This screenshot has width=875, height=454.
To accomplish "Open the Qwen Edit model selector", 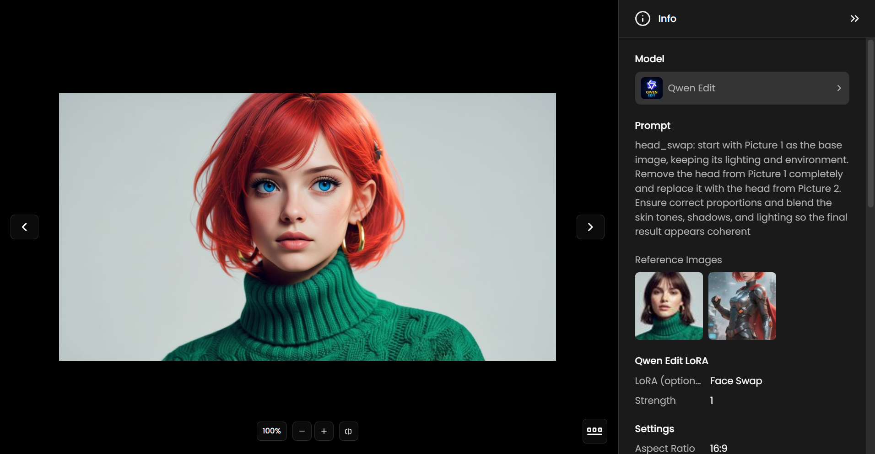I will click(x=741, y=88).
